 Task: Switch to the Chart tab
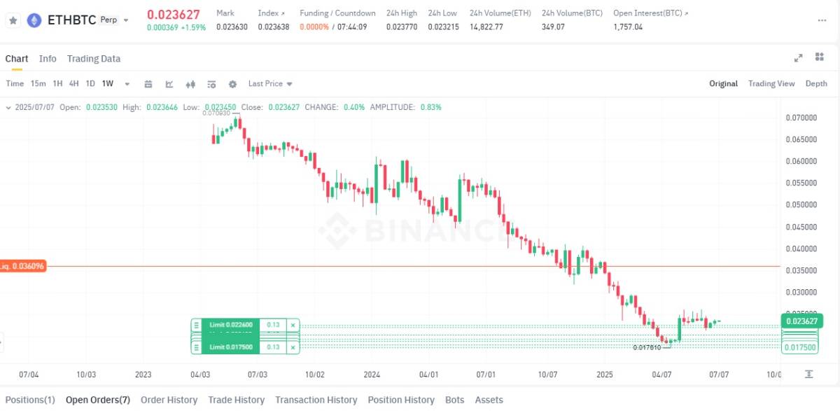17,59
